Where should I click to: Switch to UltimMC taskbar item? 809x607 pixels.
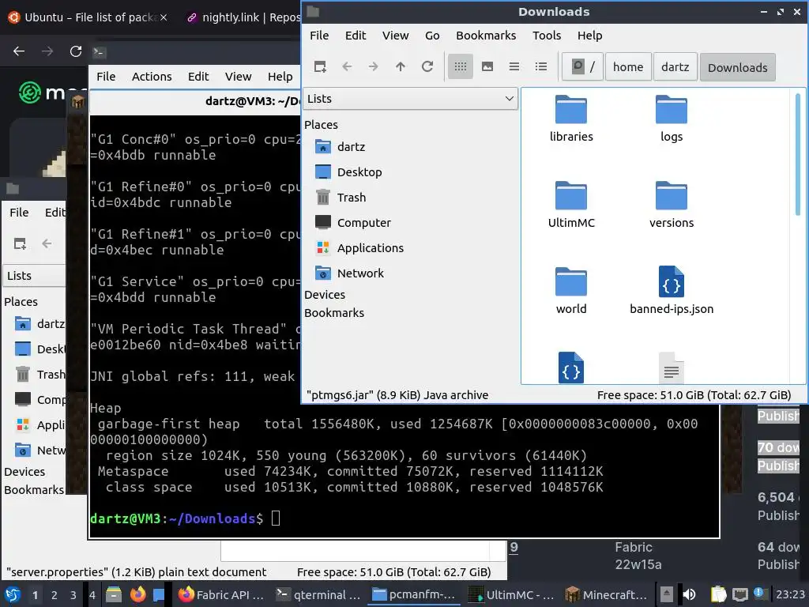pos(511,594)
